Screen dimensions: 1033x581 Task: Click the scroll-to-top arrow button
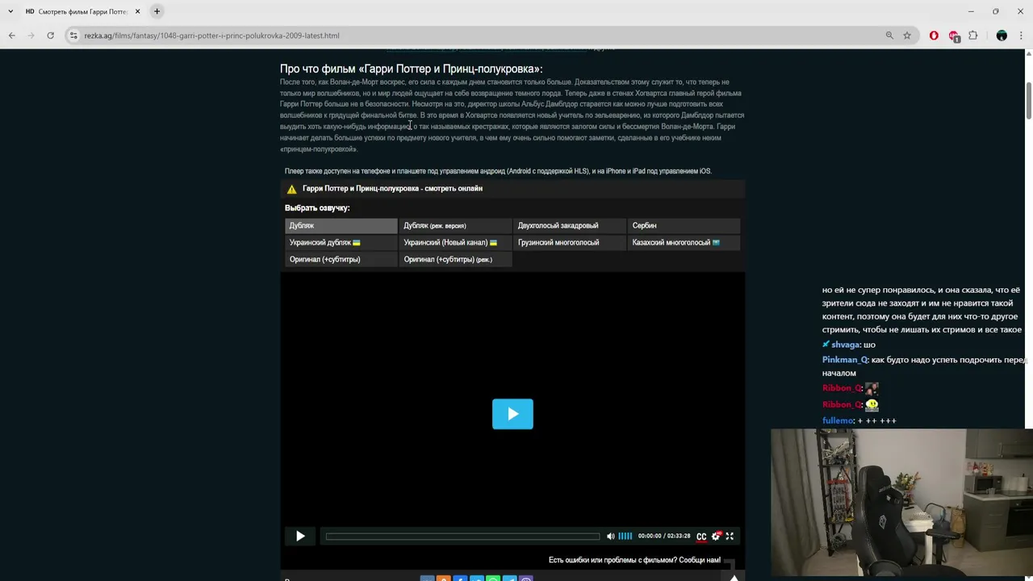(x=734, y=576)
